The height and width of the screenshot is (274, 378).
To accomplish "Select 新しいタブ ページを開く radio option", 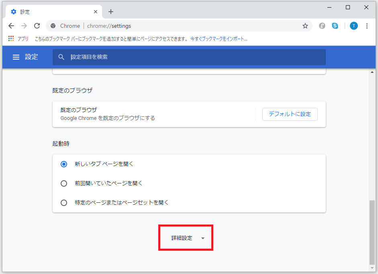I will (x=64, y=164).
